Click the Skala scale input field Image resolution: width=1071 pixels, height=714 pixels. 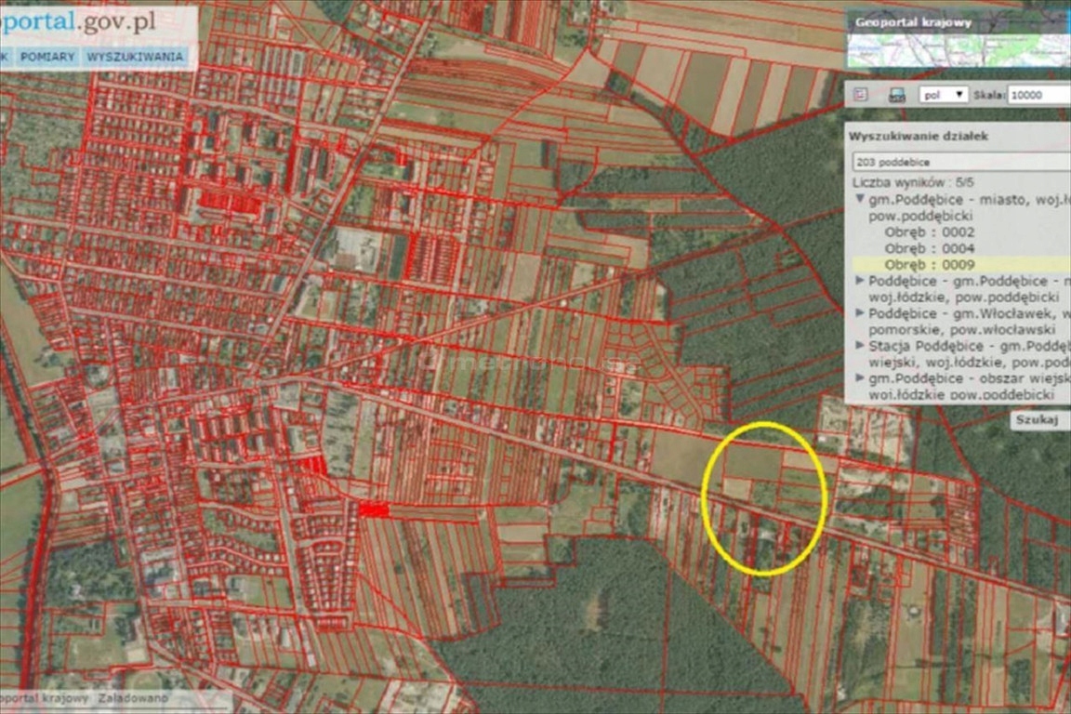point(1038,95)
